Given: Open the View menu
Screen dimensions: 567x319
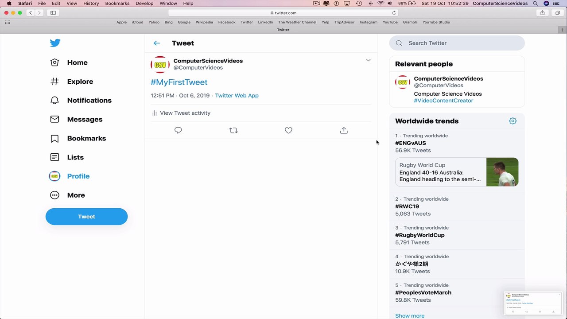Looking at the screenshot, I should click(71, 4).
